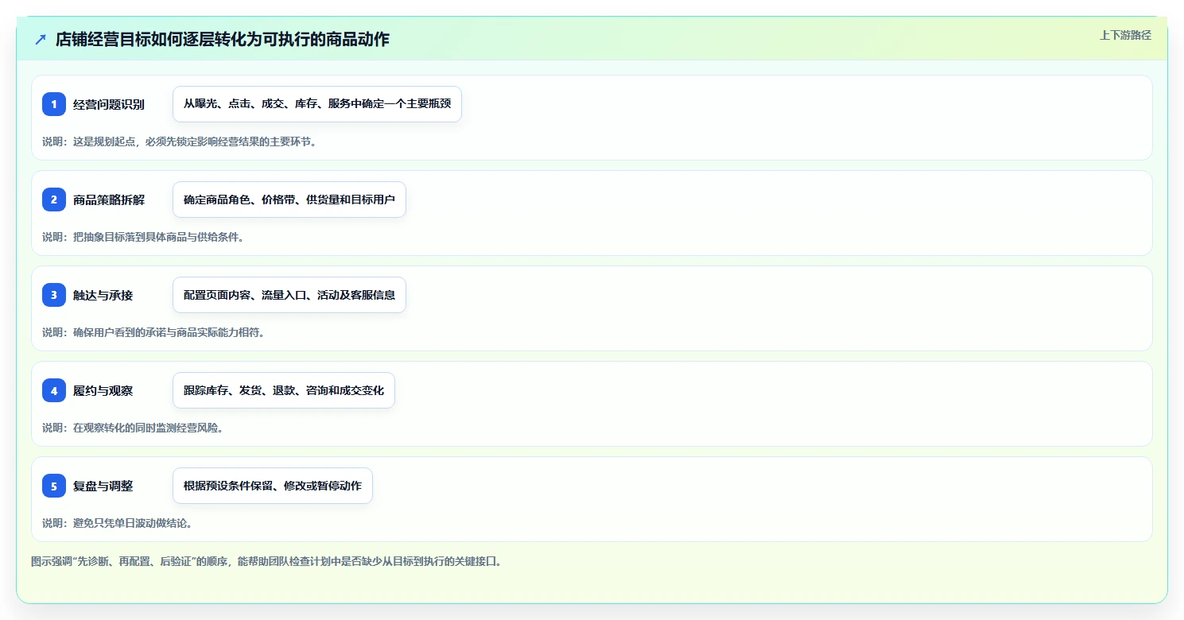Select the box 从曝光、点击、成交、库存、服务中确定一个主要瓶颈
This screenshot has height=620, width=1184.
pos(317,104)
